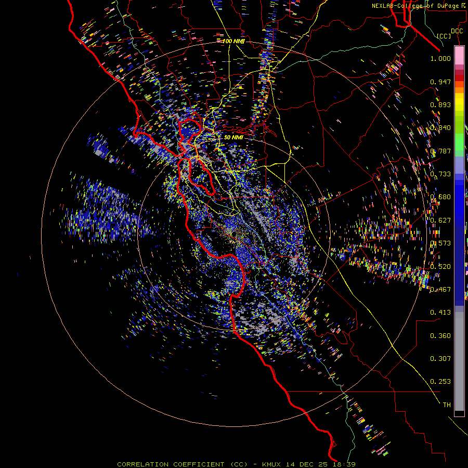Click the "TH" threshold label on the scale
Viewport: 468px width, 468px height.
click(447, 405)
